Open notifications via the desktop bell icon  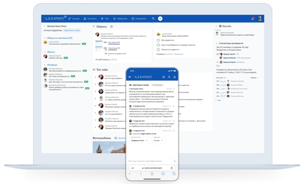[x=253, y=19]
